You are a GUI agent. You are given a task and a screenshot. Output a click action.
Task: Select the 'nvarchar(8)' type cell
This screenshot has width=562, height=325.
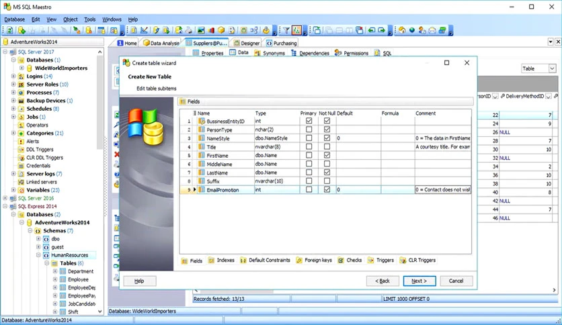coord(276,147)
